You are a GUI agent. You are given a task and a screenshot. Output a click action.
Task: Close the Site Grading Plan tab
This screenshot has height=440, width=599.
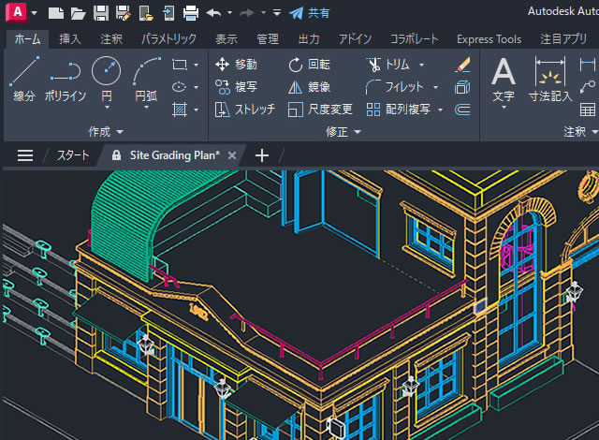(232, 155)
